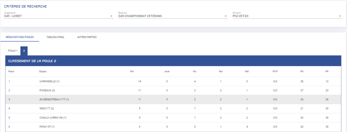Click AS MENESTREAU-V TT's PP value 26
Image resolution: width=347 pixels, height=132 pixels.
tap(327, 99)
